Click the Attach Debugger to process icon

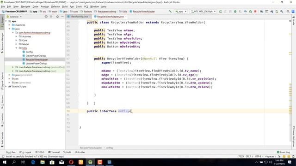click(250, 12)
